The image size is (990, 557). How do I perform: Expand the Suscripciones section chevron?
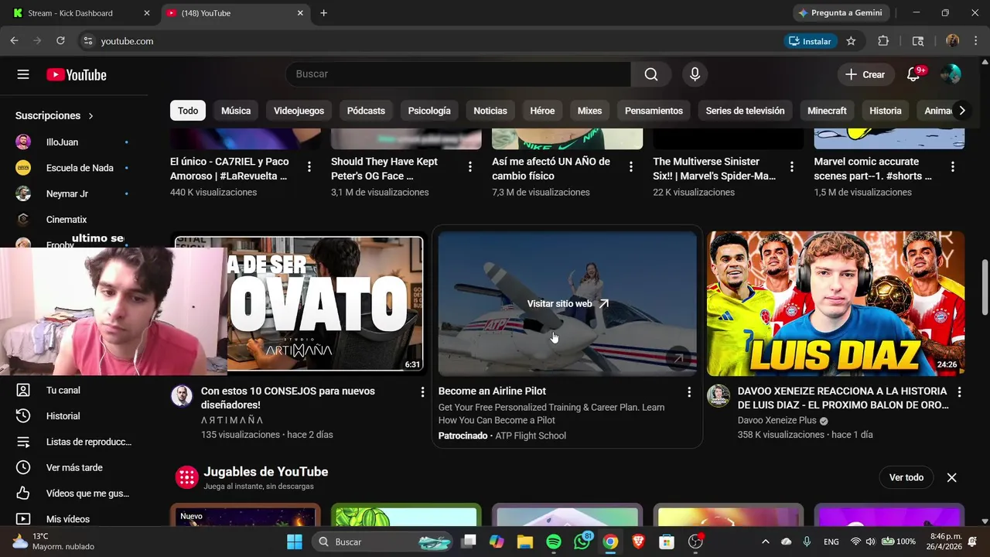[90, 116]
